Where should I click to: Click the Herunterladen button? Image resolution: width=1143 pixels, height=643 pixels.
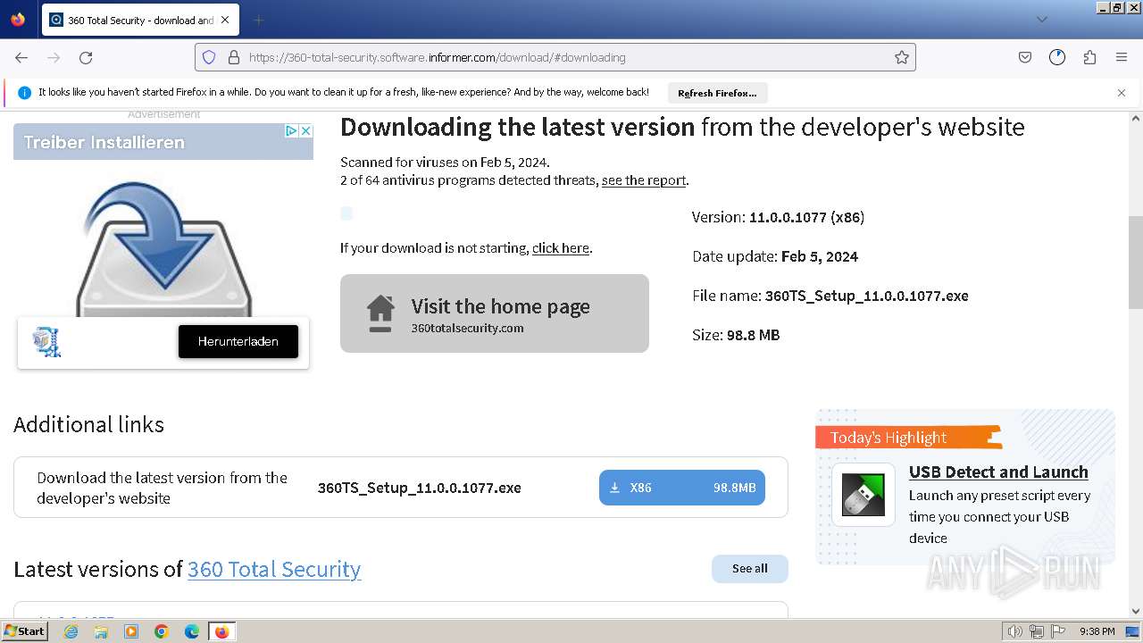point(238,341)
